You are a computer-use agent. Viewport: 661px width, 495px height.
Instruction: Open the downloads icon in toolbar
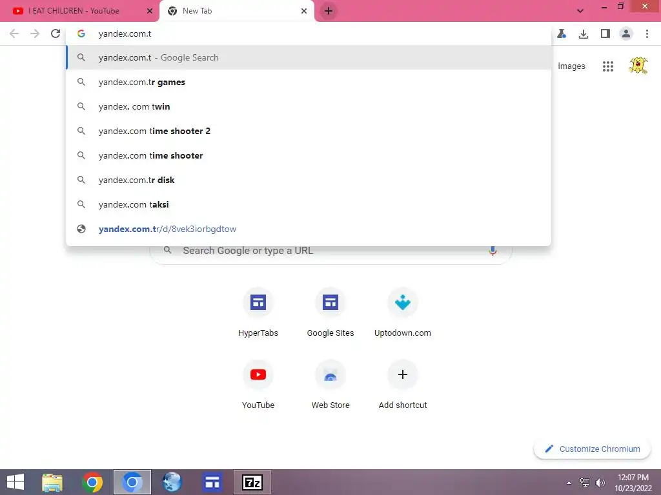pyautogui.click(x=584, y=34)
